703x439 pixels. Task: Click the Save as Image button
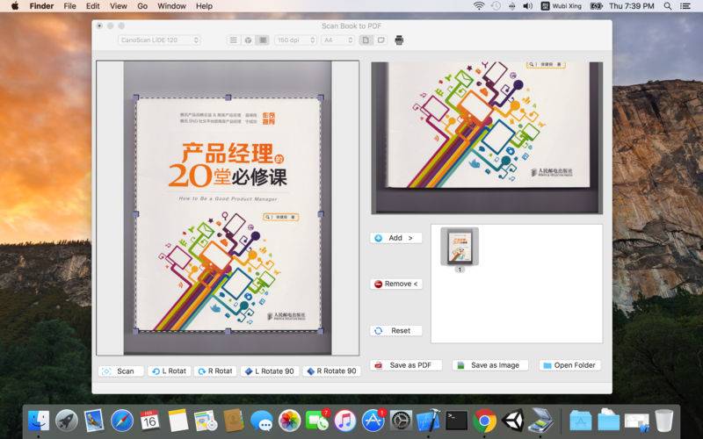click(x=490, y=365)
